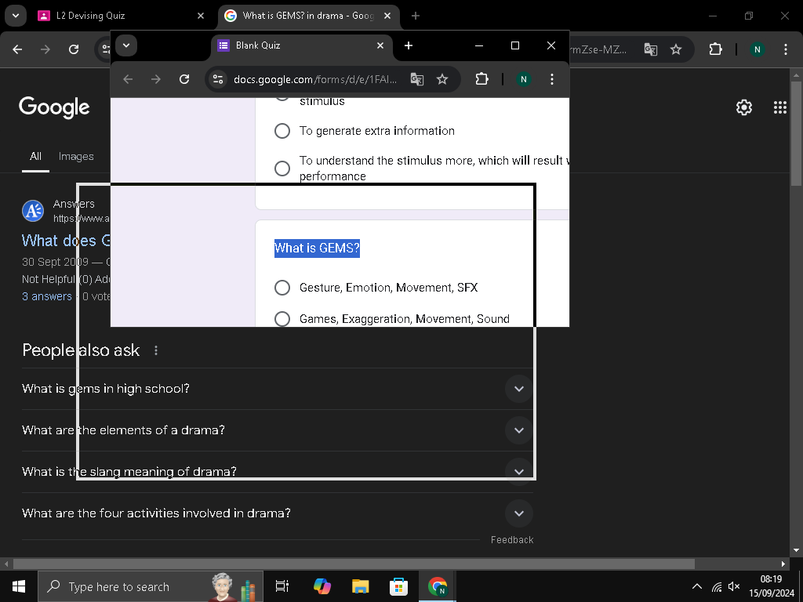Select To generate extra information option

pyautogui.click(x=282, y=131)
